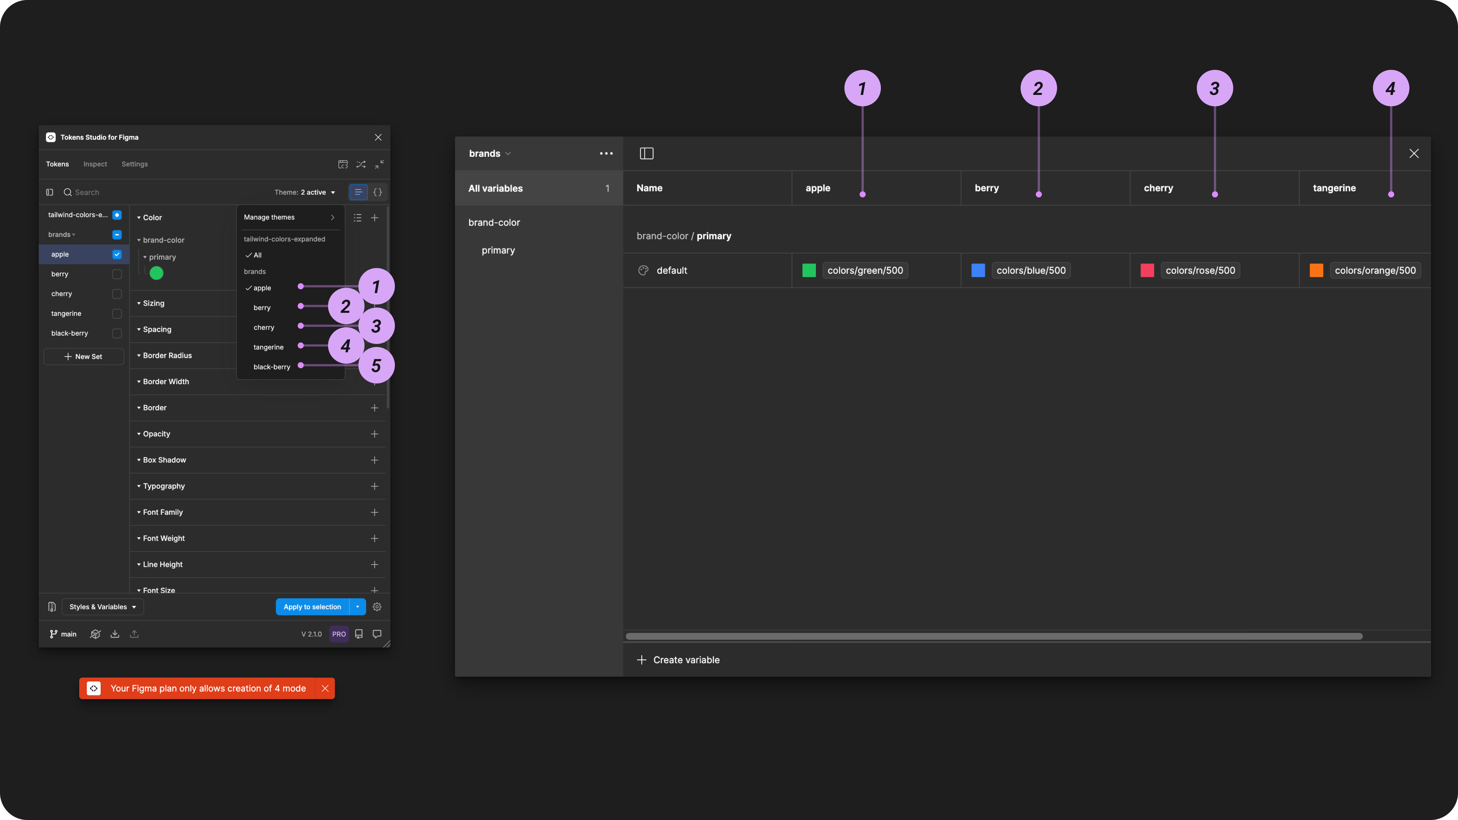Add a Font Family token plus icon
Viewport: 1458px width, 820px height.
click(375, 512)
